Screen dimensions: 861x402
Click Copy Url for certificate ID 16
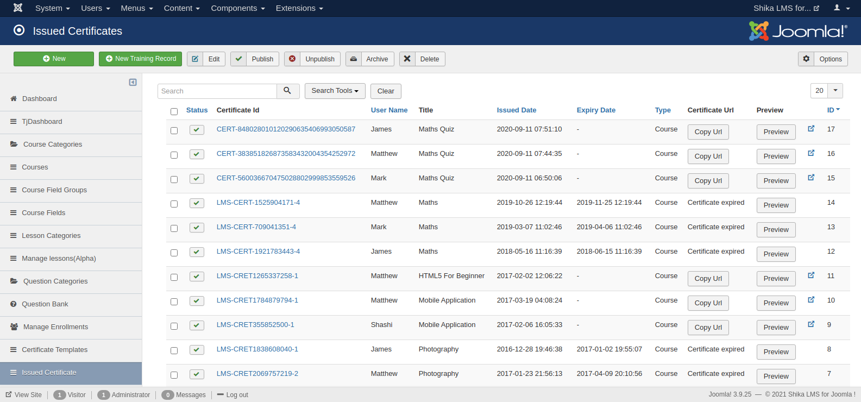(x=708, y=156)
